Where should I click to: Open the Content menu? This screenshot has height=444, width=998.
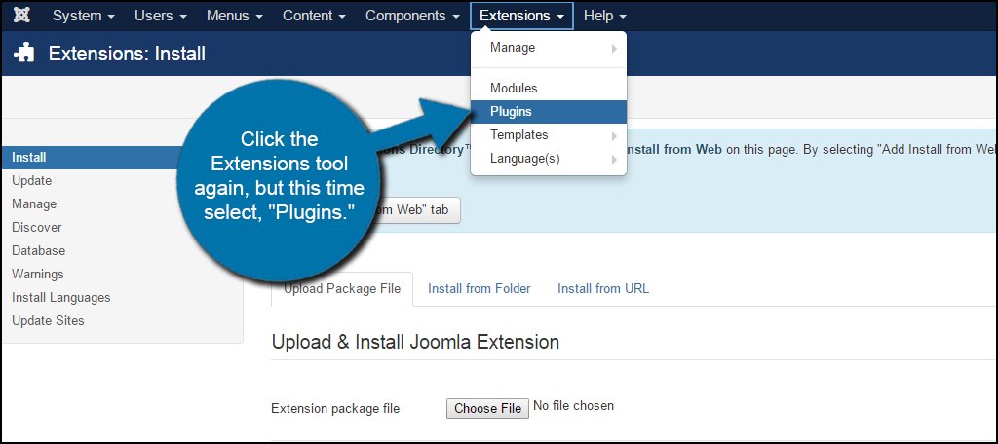pyautogui.click(x=314, y=16)
